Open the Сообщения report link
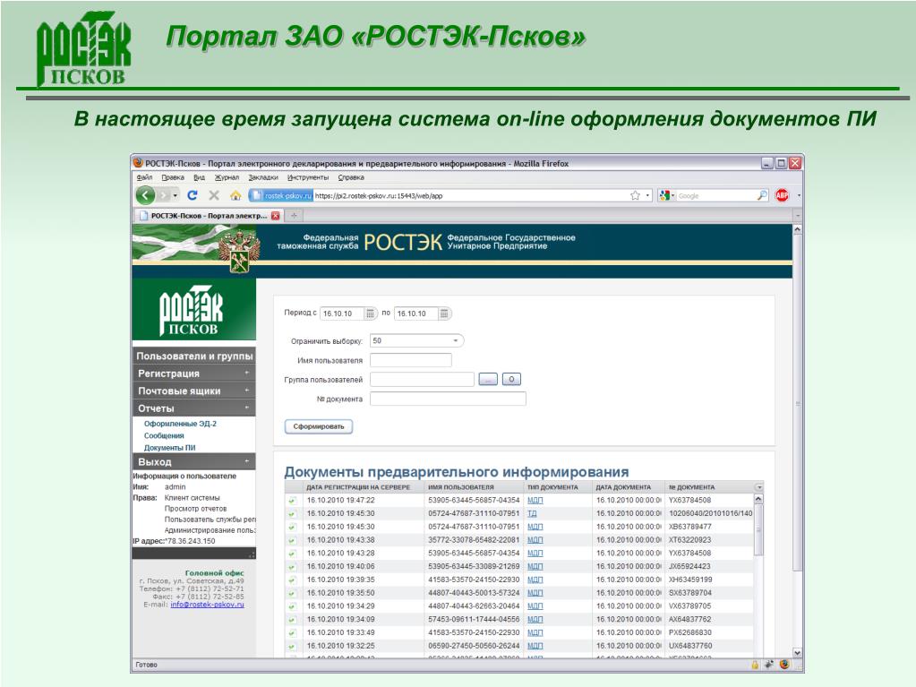 point(164,436)
